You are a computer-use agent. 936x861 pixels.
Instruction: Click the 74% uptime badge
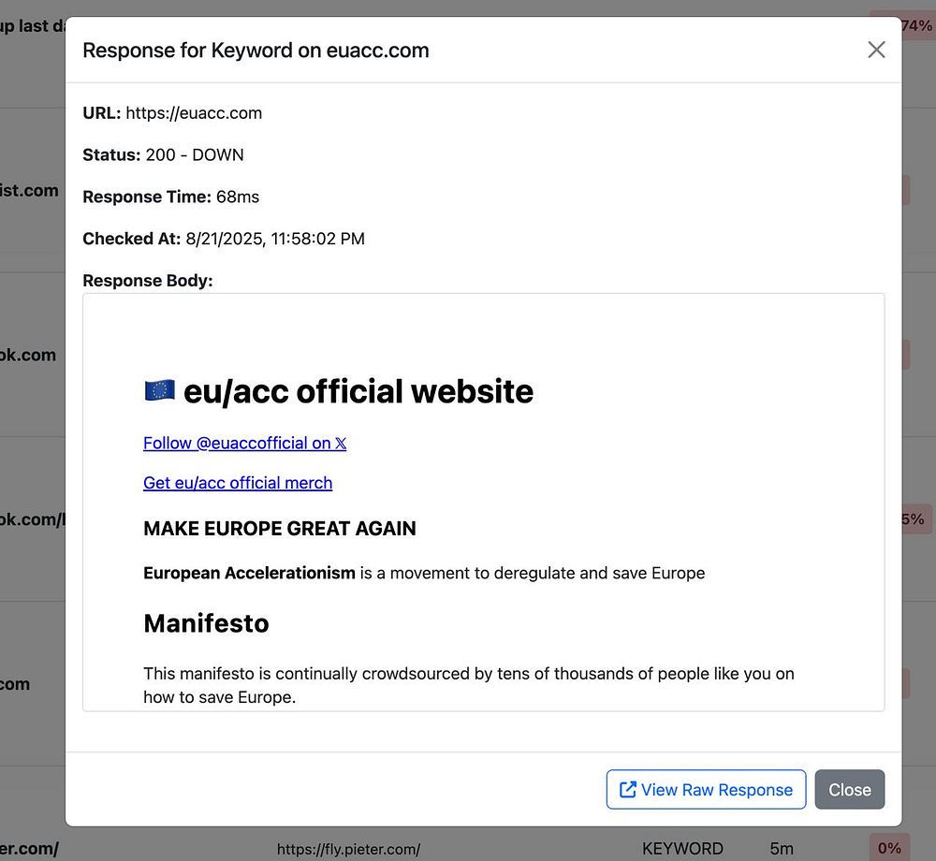point(916,25)
